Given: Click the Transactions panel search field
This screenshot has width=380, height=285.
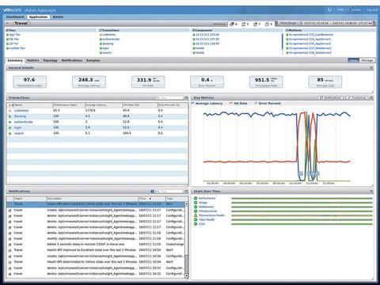Looking at the screenshot, I should point(169,98).
